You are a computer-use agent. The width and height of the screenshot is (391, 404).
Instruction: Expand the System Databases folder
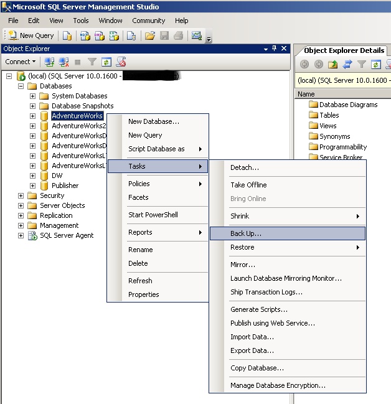[32, 96]
